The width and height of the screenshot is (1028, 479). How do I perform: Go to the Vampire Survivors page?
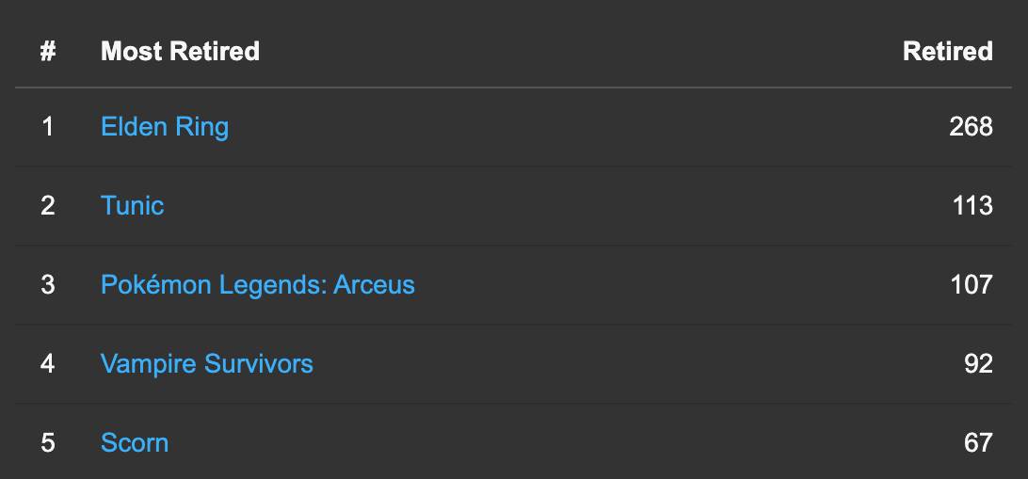(x=206, y=363)
